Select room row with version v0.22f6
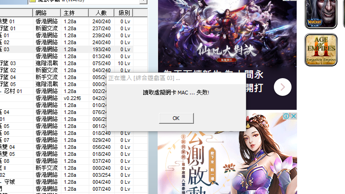This screenshot has width=345, height=194. click(x=53, y=98)
